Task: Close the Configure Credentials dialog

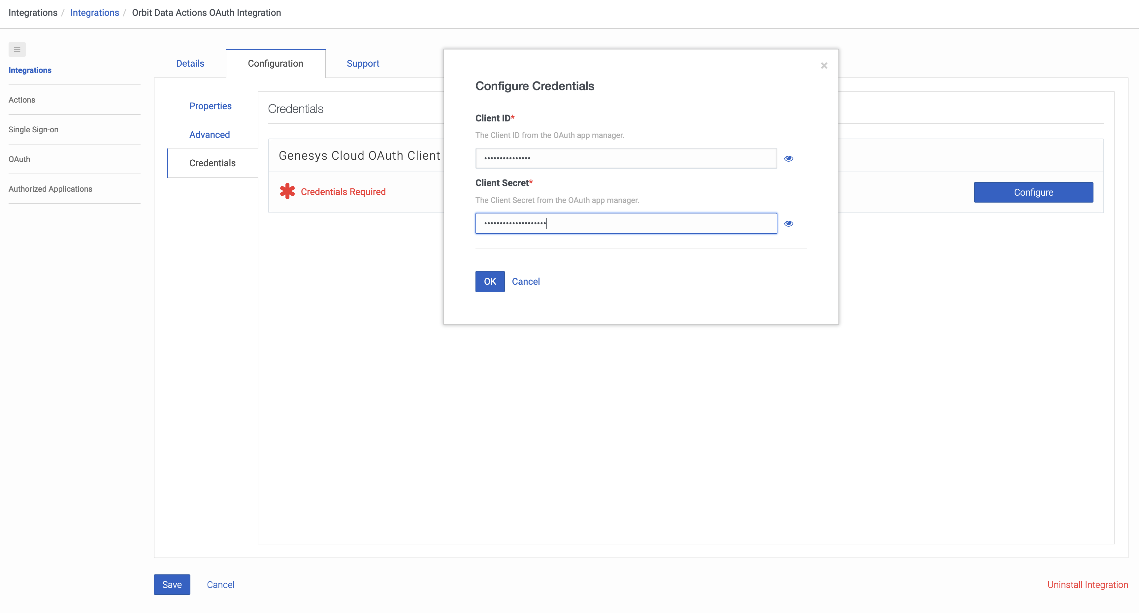Action: (823, 65)
